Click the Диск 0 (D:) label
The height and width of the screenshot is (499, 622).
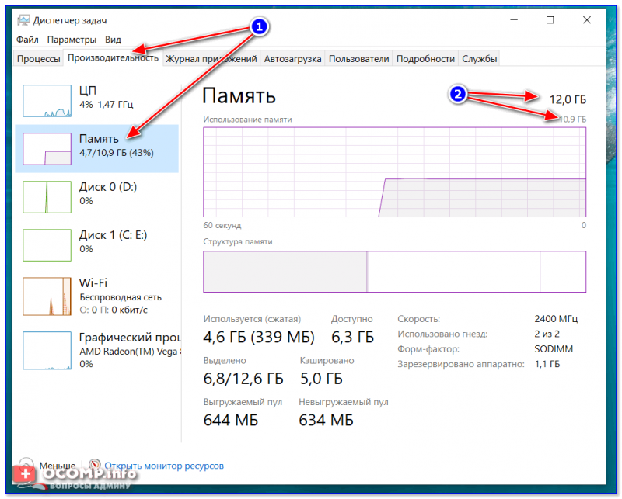coord(108,187)
